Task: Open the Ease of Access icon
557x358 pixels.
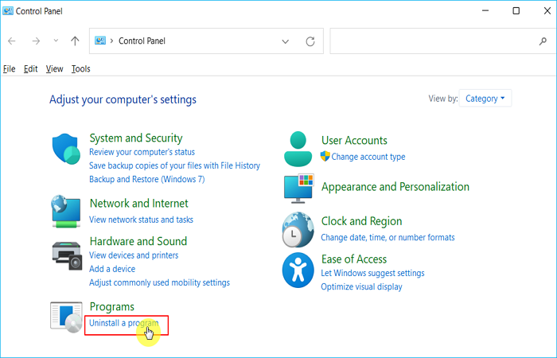Action: point(298,270)
